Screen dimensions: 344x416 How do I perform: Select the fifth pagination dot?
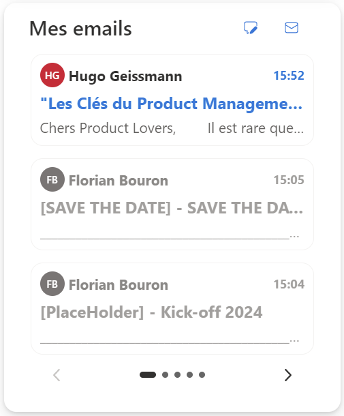click(202, 374)
